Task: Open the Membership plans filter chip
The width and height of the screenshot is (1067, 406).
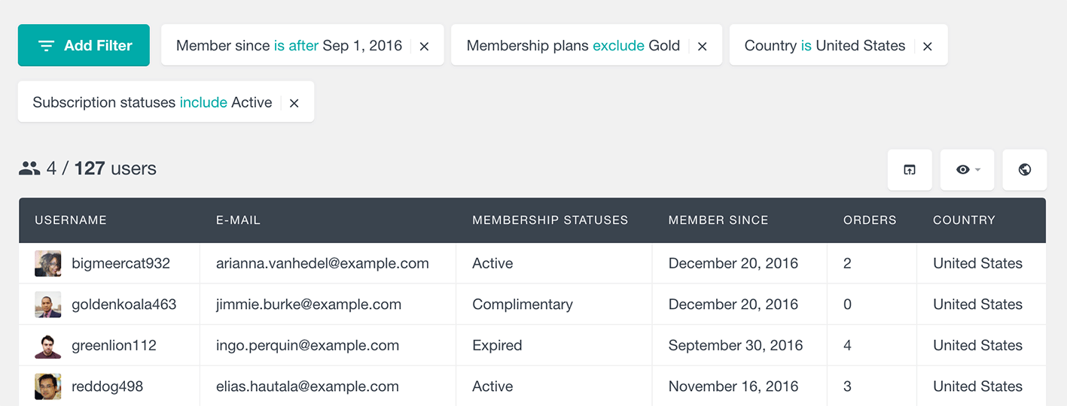Action: pos(573,46)
